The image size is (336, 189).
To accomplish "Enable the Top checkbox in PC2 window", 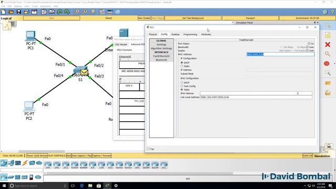I will pos(148,149).
